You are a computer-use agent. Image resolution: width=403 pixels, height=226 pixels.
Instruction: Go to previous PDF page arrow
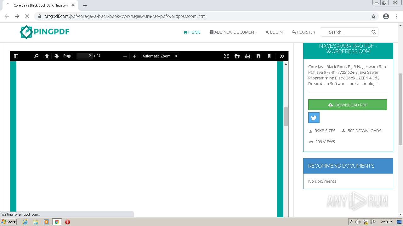tap(47, 56)
